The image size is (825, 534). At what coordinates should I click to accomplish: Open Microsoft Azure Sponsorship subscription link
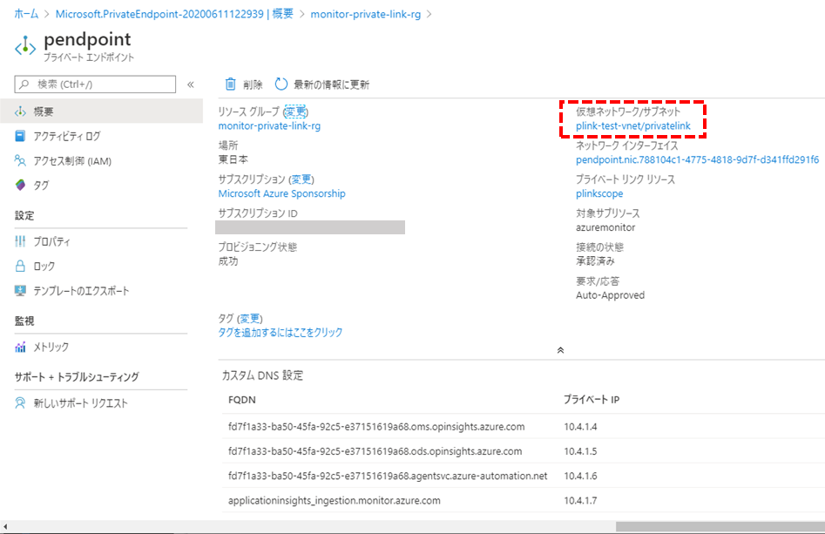282,193
